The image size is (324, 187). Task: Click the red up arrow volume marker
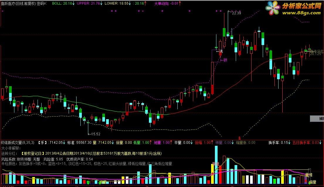coord(212,174)
